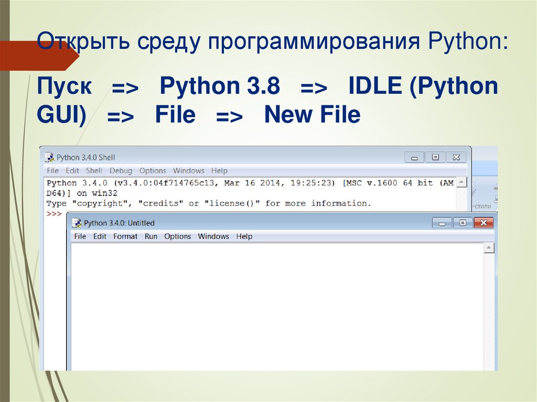Open Help menu in Python Shell window

tap(219, 170)
